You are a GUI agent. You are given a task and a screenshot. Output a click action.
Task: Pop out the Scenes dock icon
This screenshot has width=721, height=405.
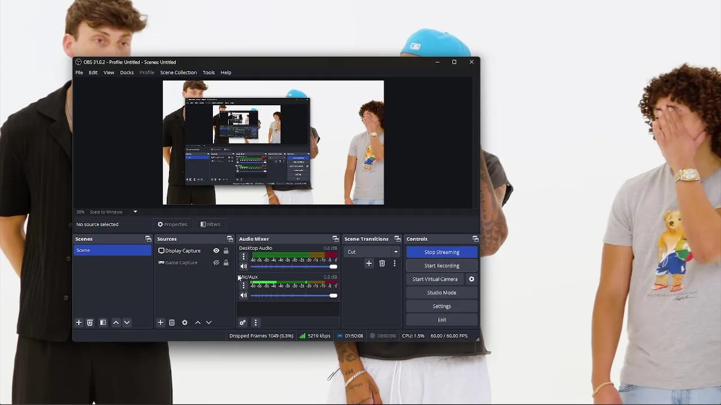point(148,239)
